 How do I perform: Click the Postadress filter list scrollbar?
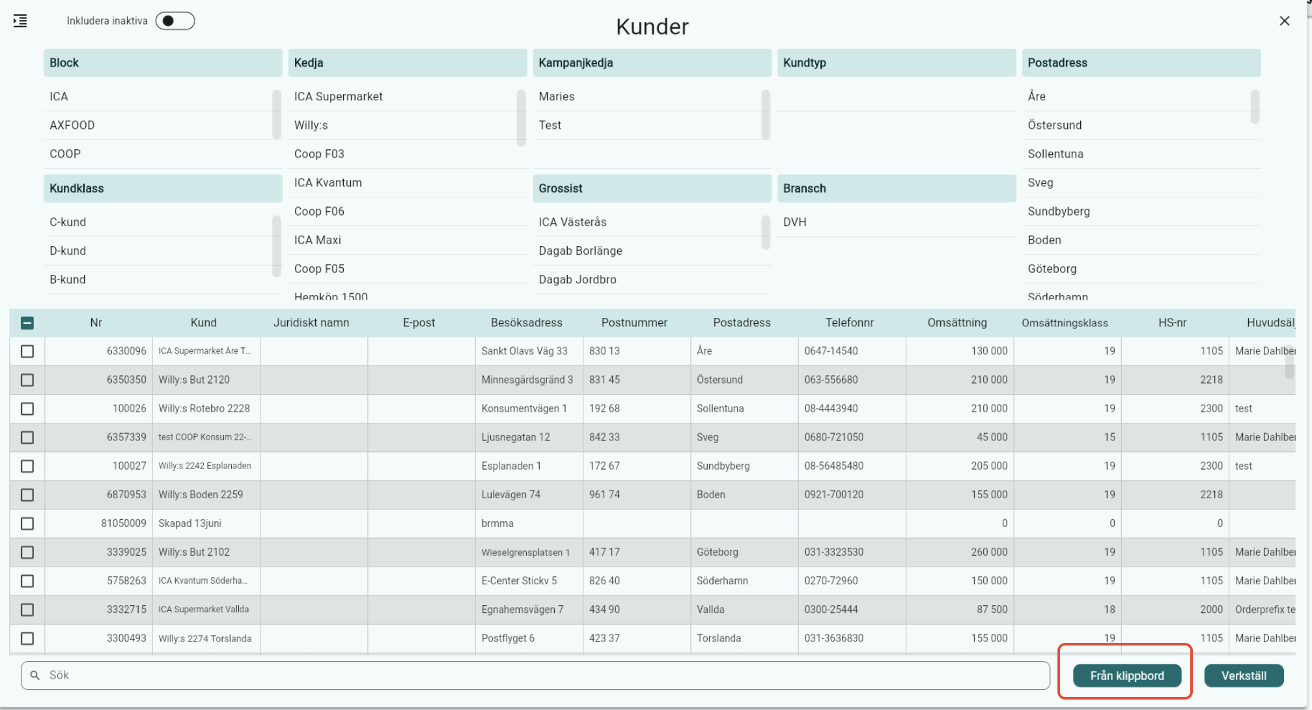1255,107
